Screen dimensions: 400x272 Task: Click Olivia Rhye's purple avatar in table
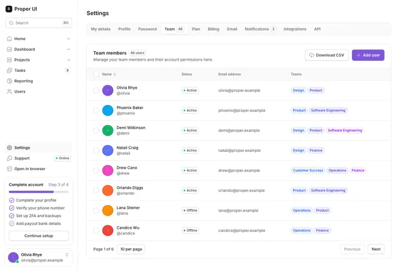[x=107, y=91]
